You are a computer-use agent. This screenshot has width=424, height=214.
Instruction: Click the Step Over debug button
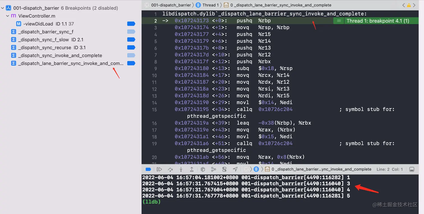pyautogui.click(x=170, y=169)
